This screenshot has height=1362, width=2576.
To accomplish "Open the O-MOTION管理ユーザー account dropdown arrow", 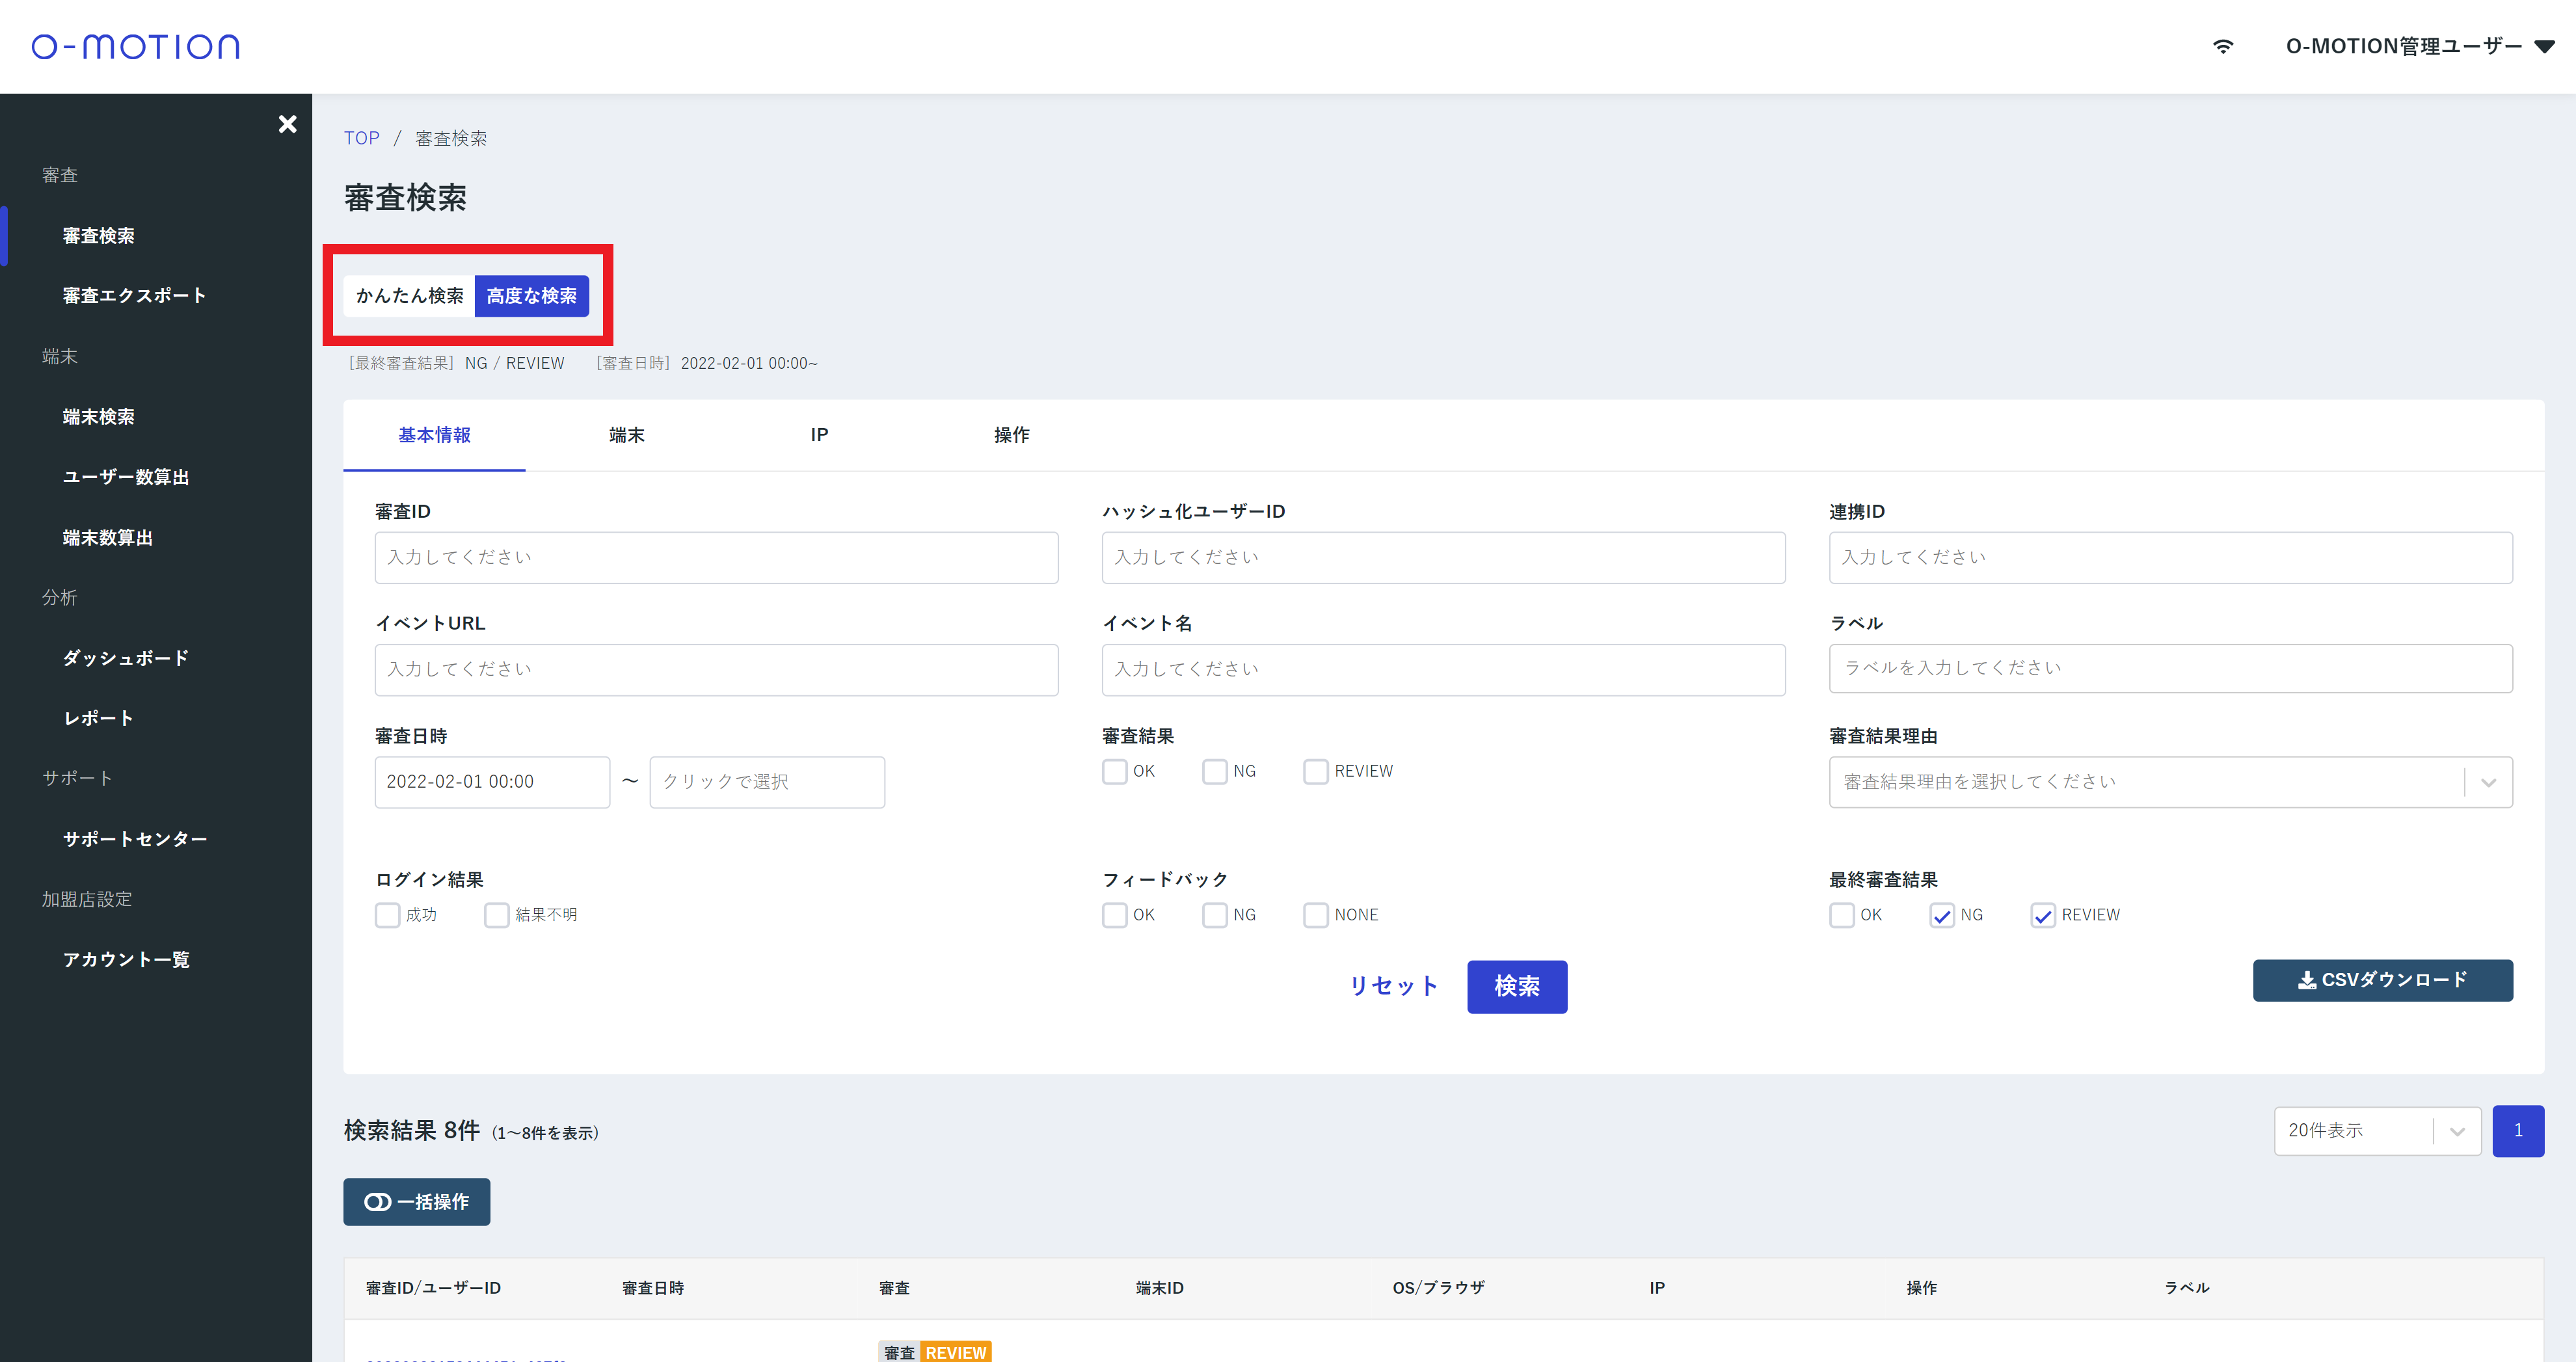I will pos(2544,46).
